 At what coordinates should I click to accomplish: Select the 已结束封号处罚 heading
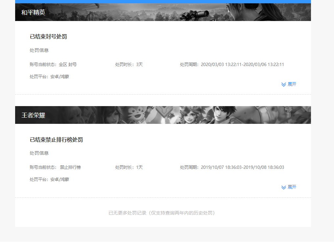(48, 36)
